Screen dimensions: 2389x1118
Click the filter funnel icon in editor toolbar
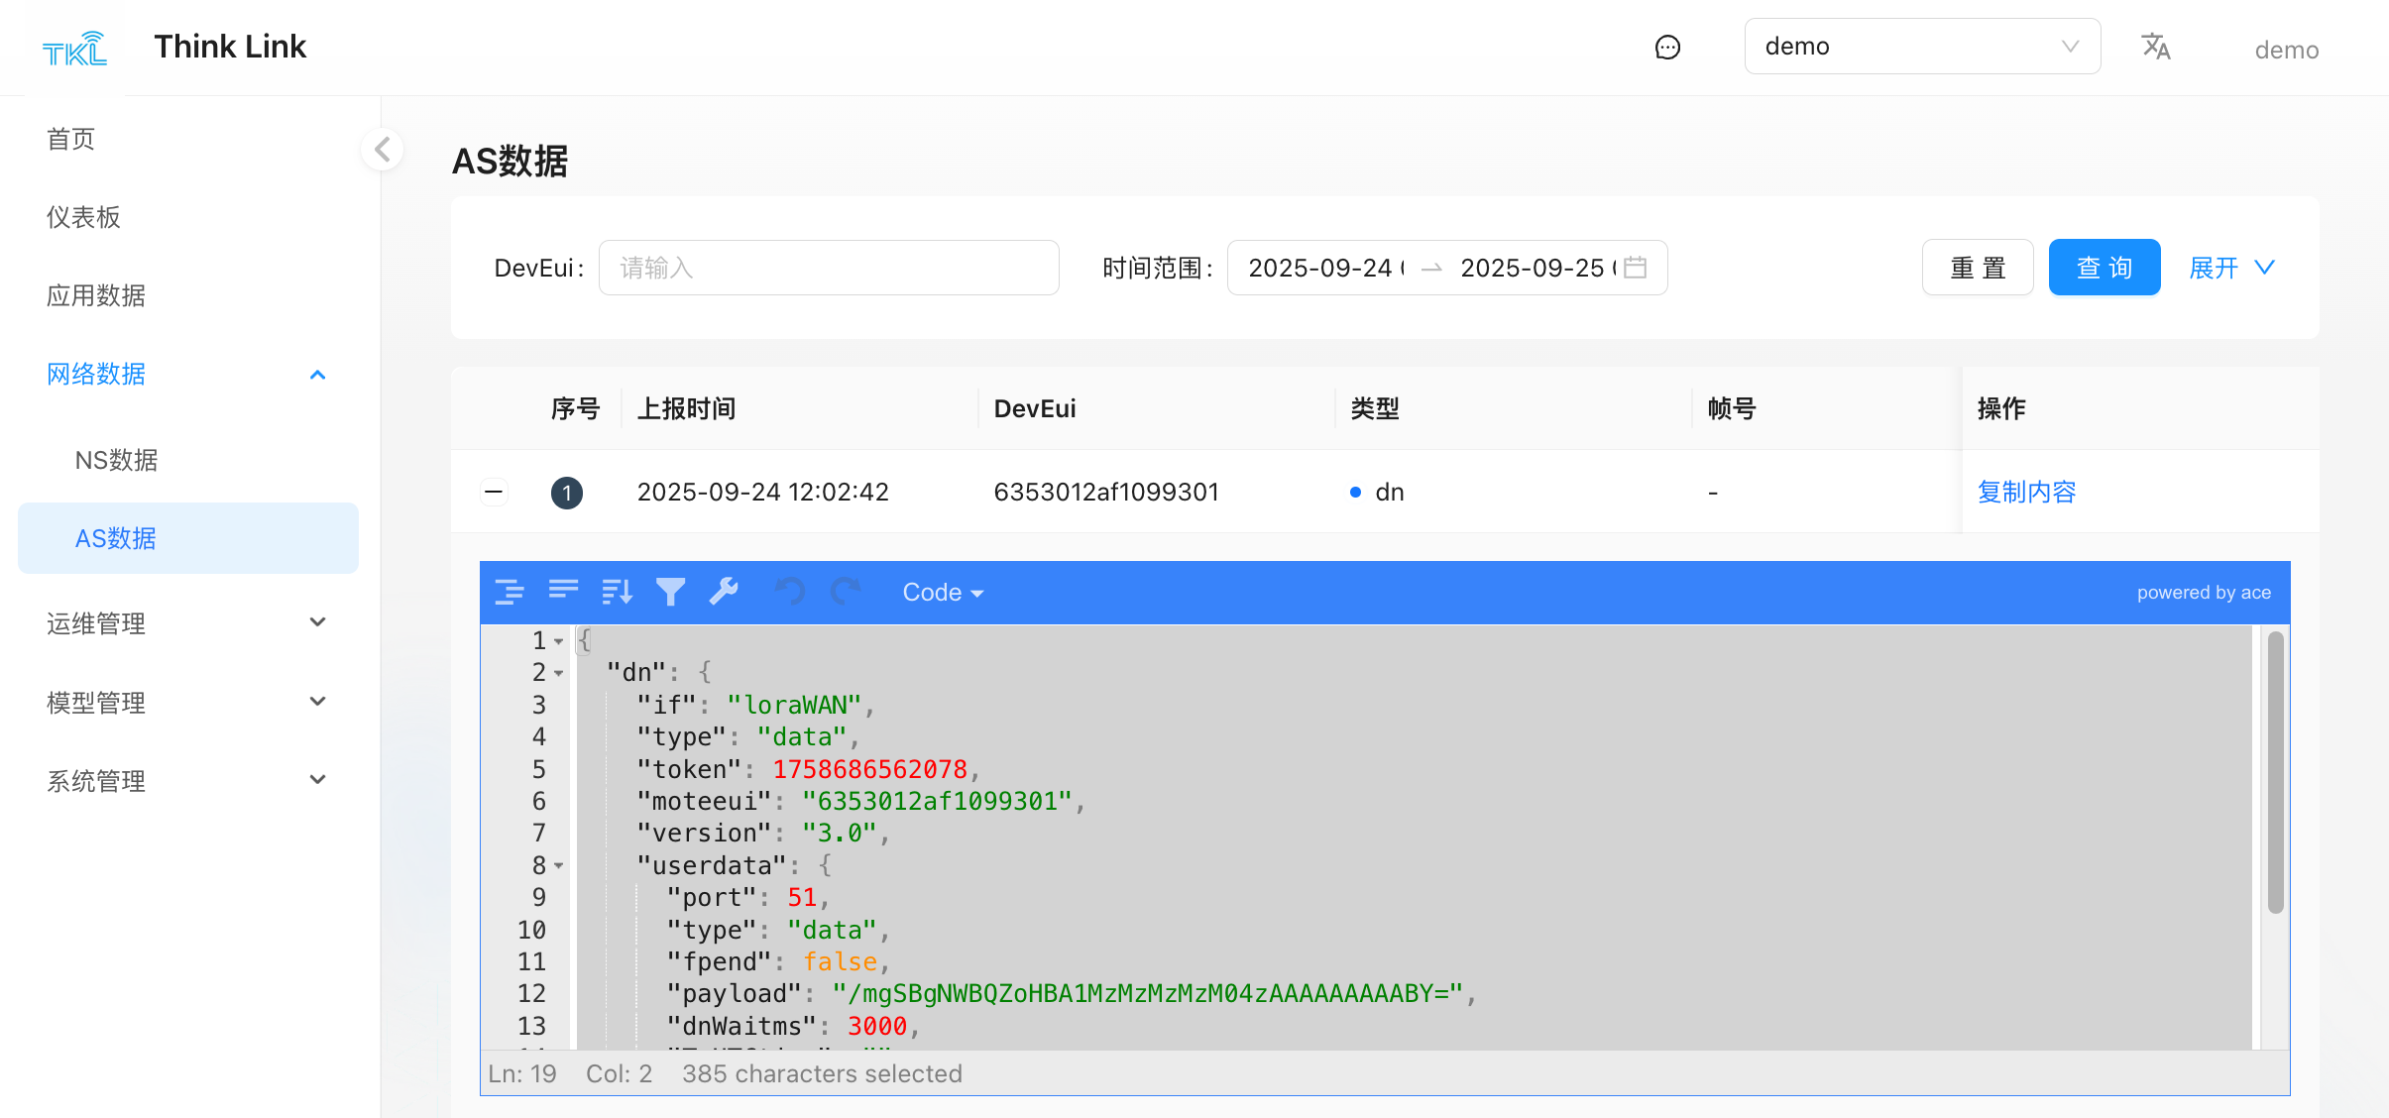click(x=670, y=592)
